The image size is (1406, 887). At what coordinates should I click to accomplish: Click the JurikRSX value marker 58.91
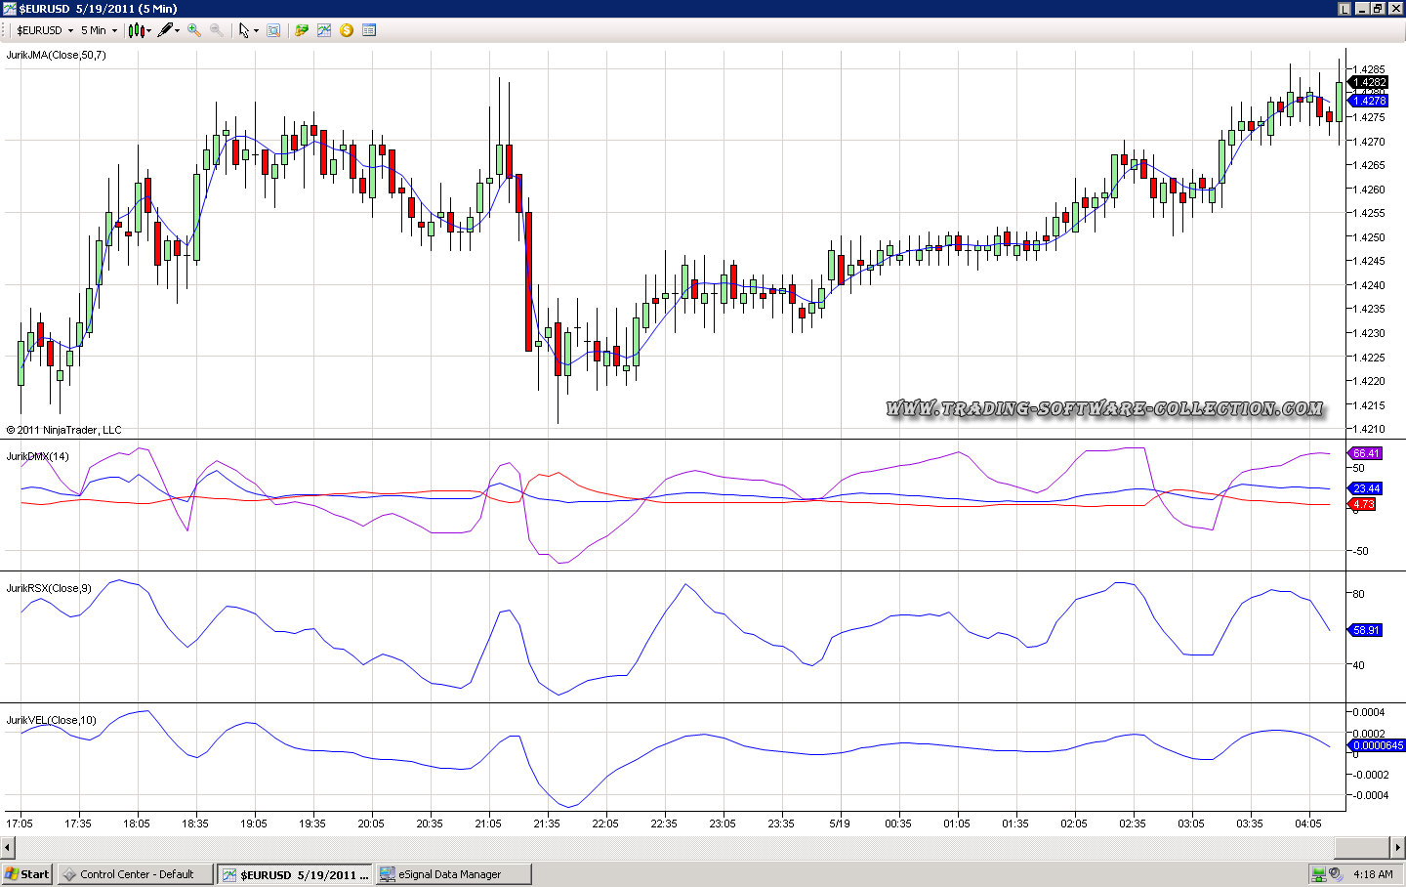[1366, 630]
